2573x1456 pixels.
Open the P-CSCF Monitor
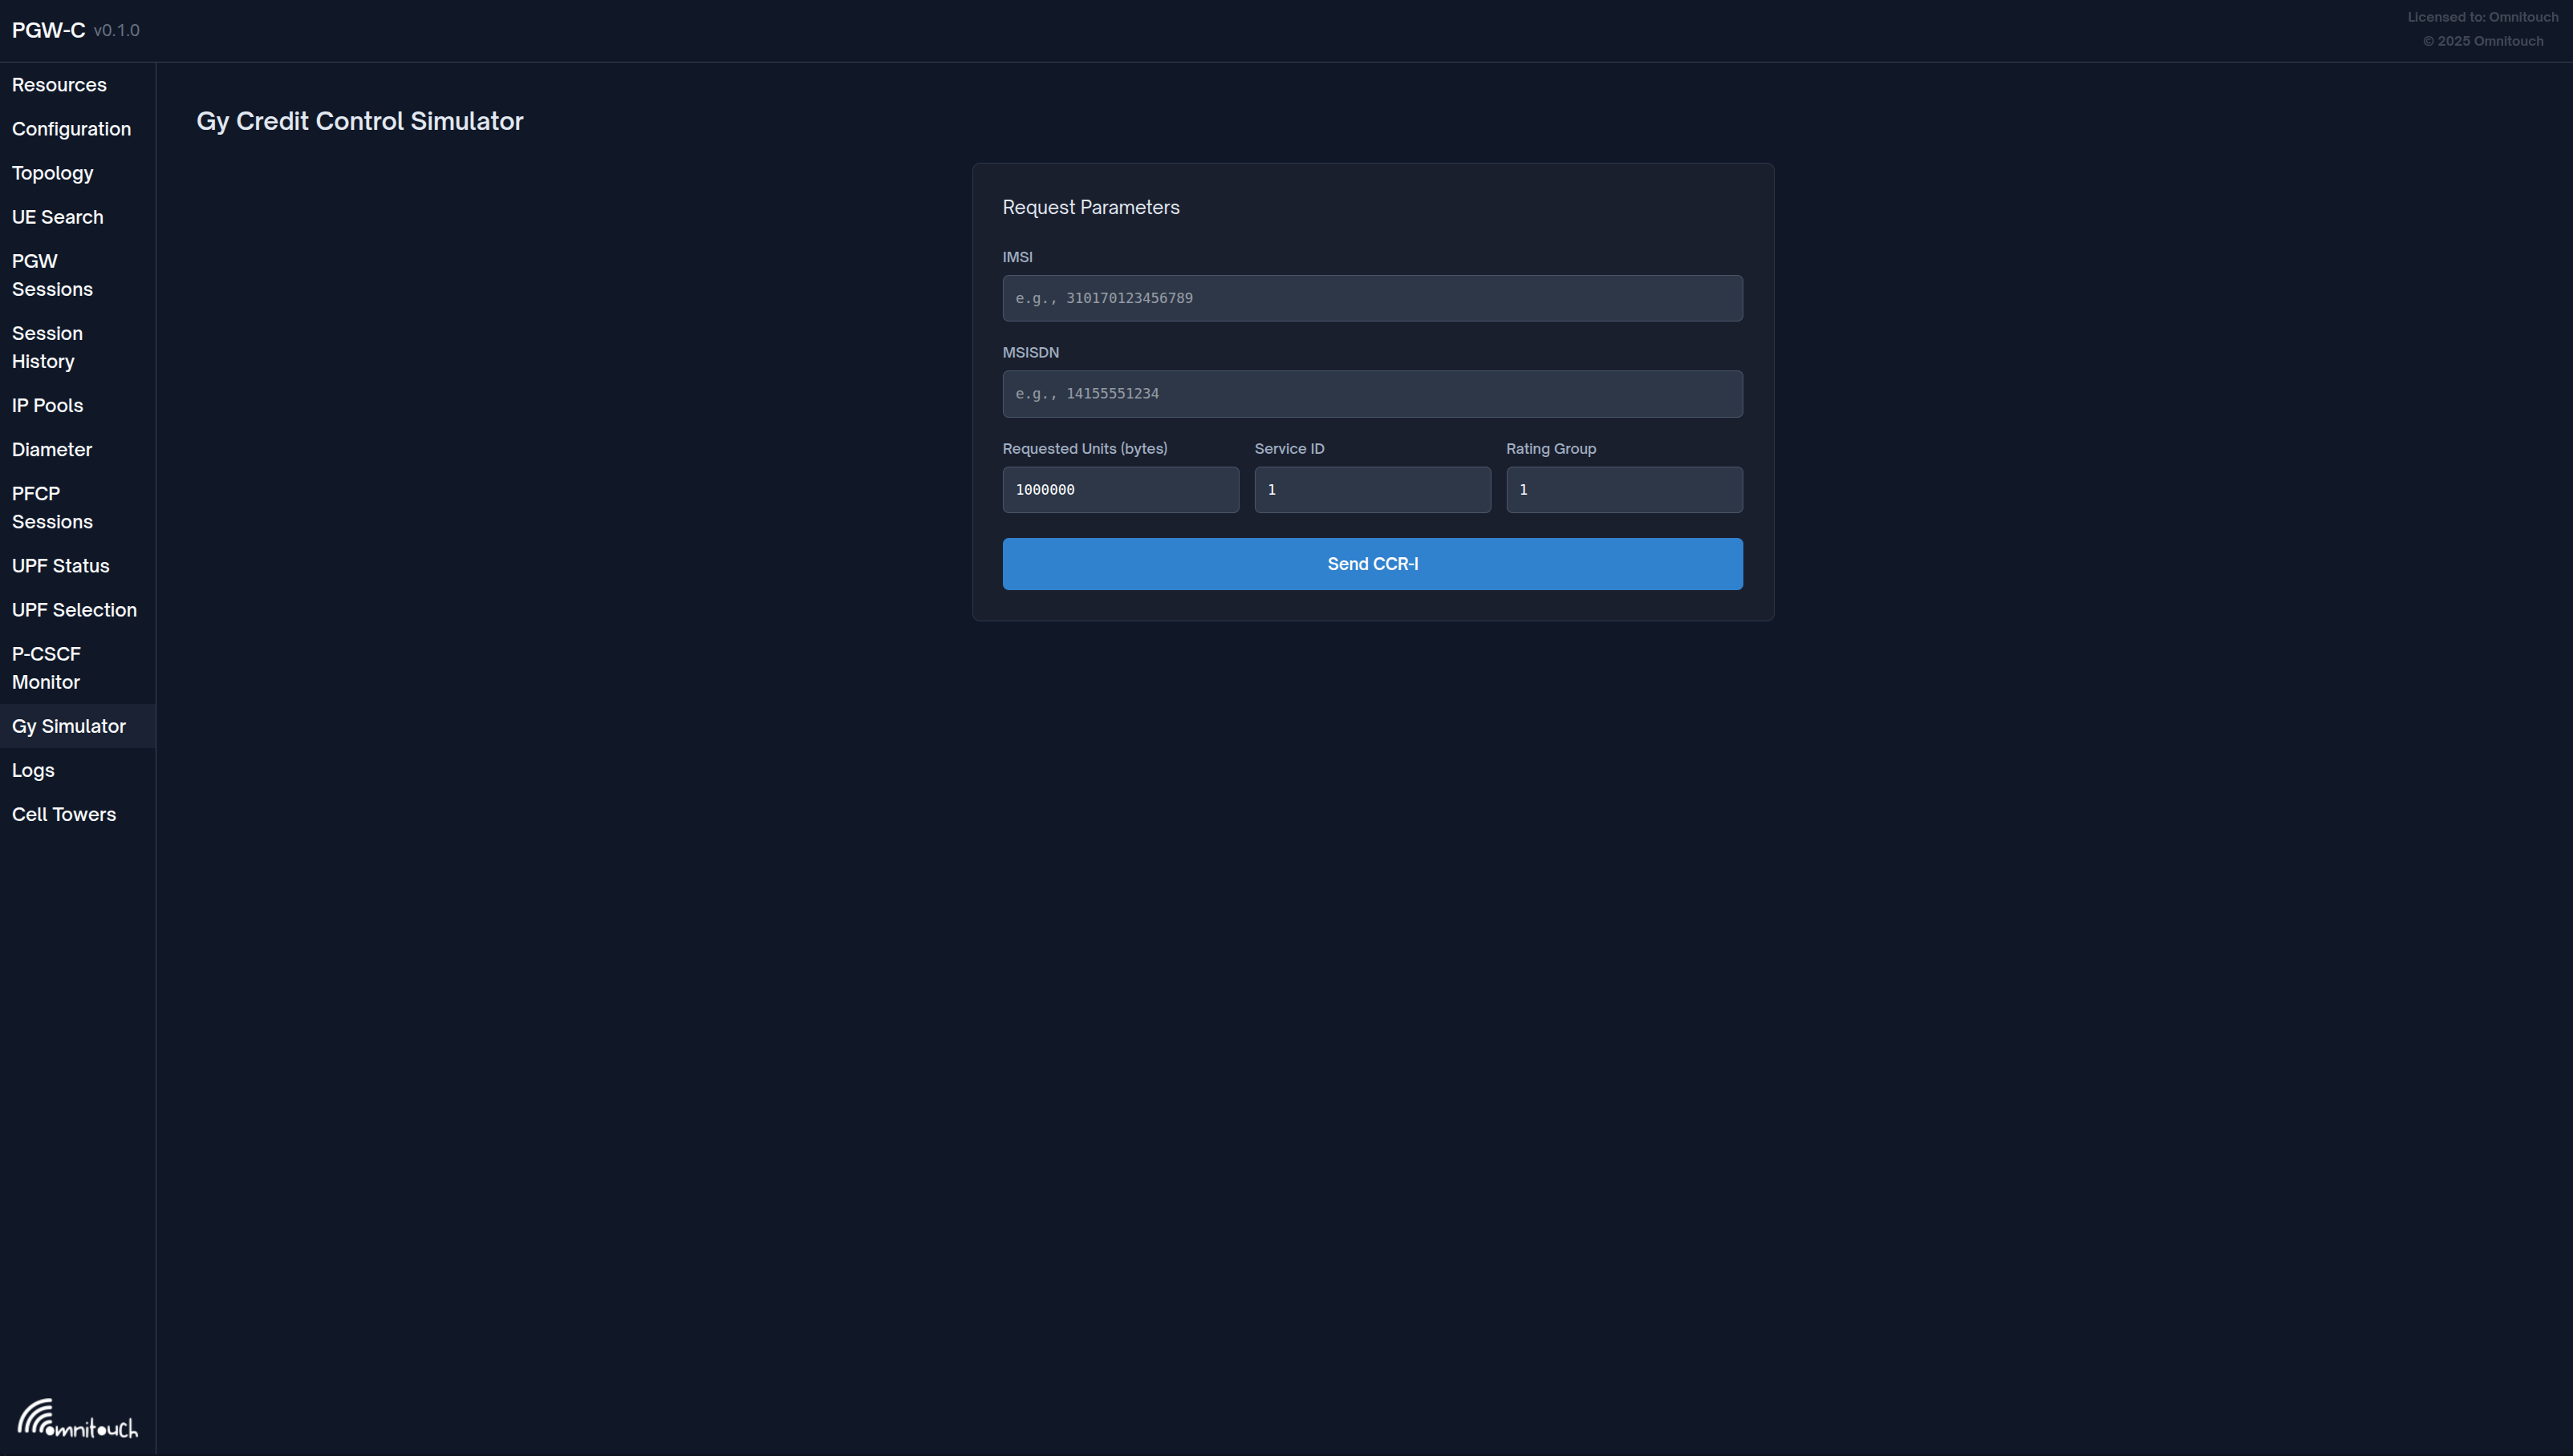pyautogui.click(x=46, y=667)
